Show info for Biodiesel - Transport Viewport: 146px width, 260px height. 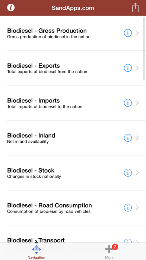[128, 241]
